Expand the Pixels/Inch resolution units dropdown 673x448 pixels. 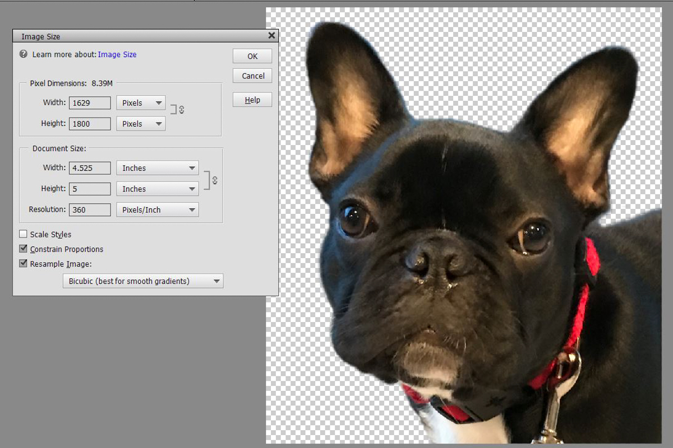pyautogui.click(x=158, y=209)
